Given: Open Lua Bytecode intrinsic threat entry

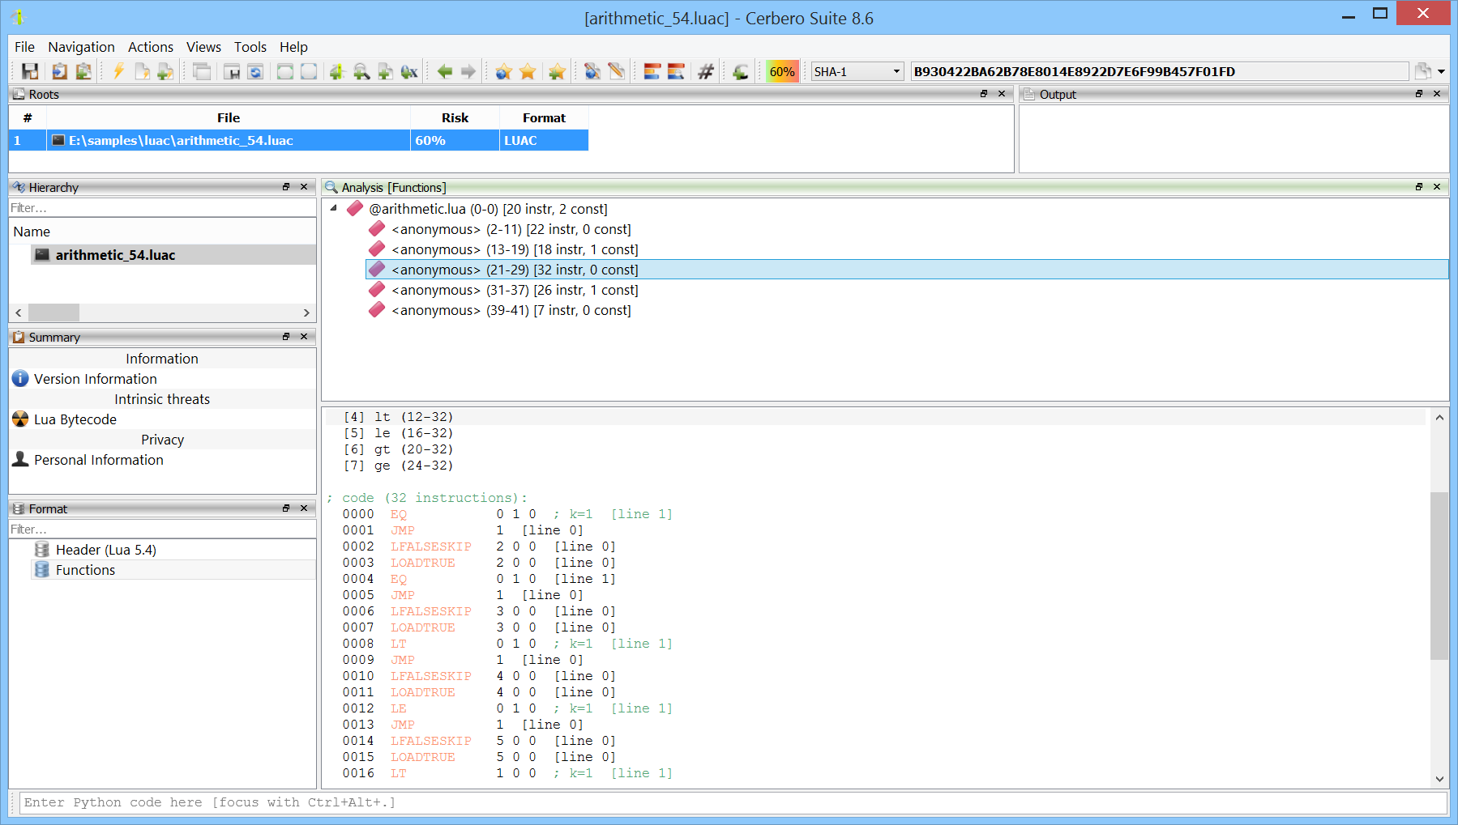Looking at the screenshot, I should coord(75,419).
